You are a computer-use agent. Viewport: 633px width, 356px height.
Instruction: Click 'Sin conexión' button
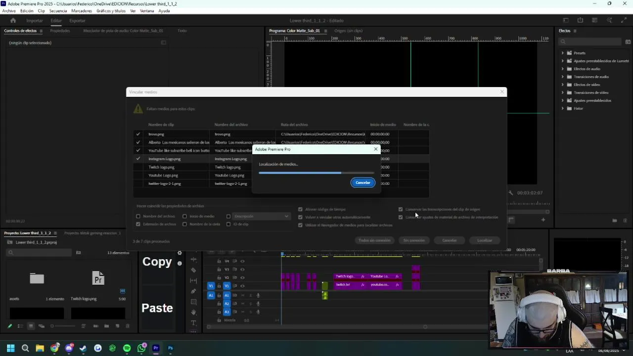pyautogui.click(x=414, y=240)
